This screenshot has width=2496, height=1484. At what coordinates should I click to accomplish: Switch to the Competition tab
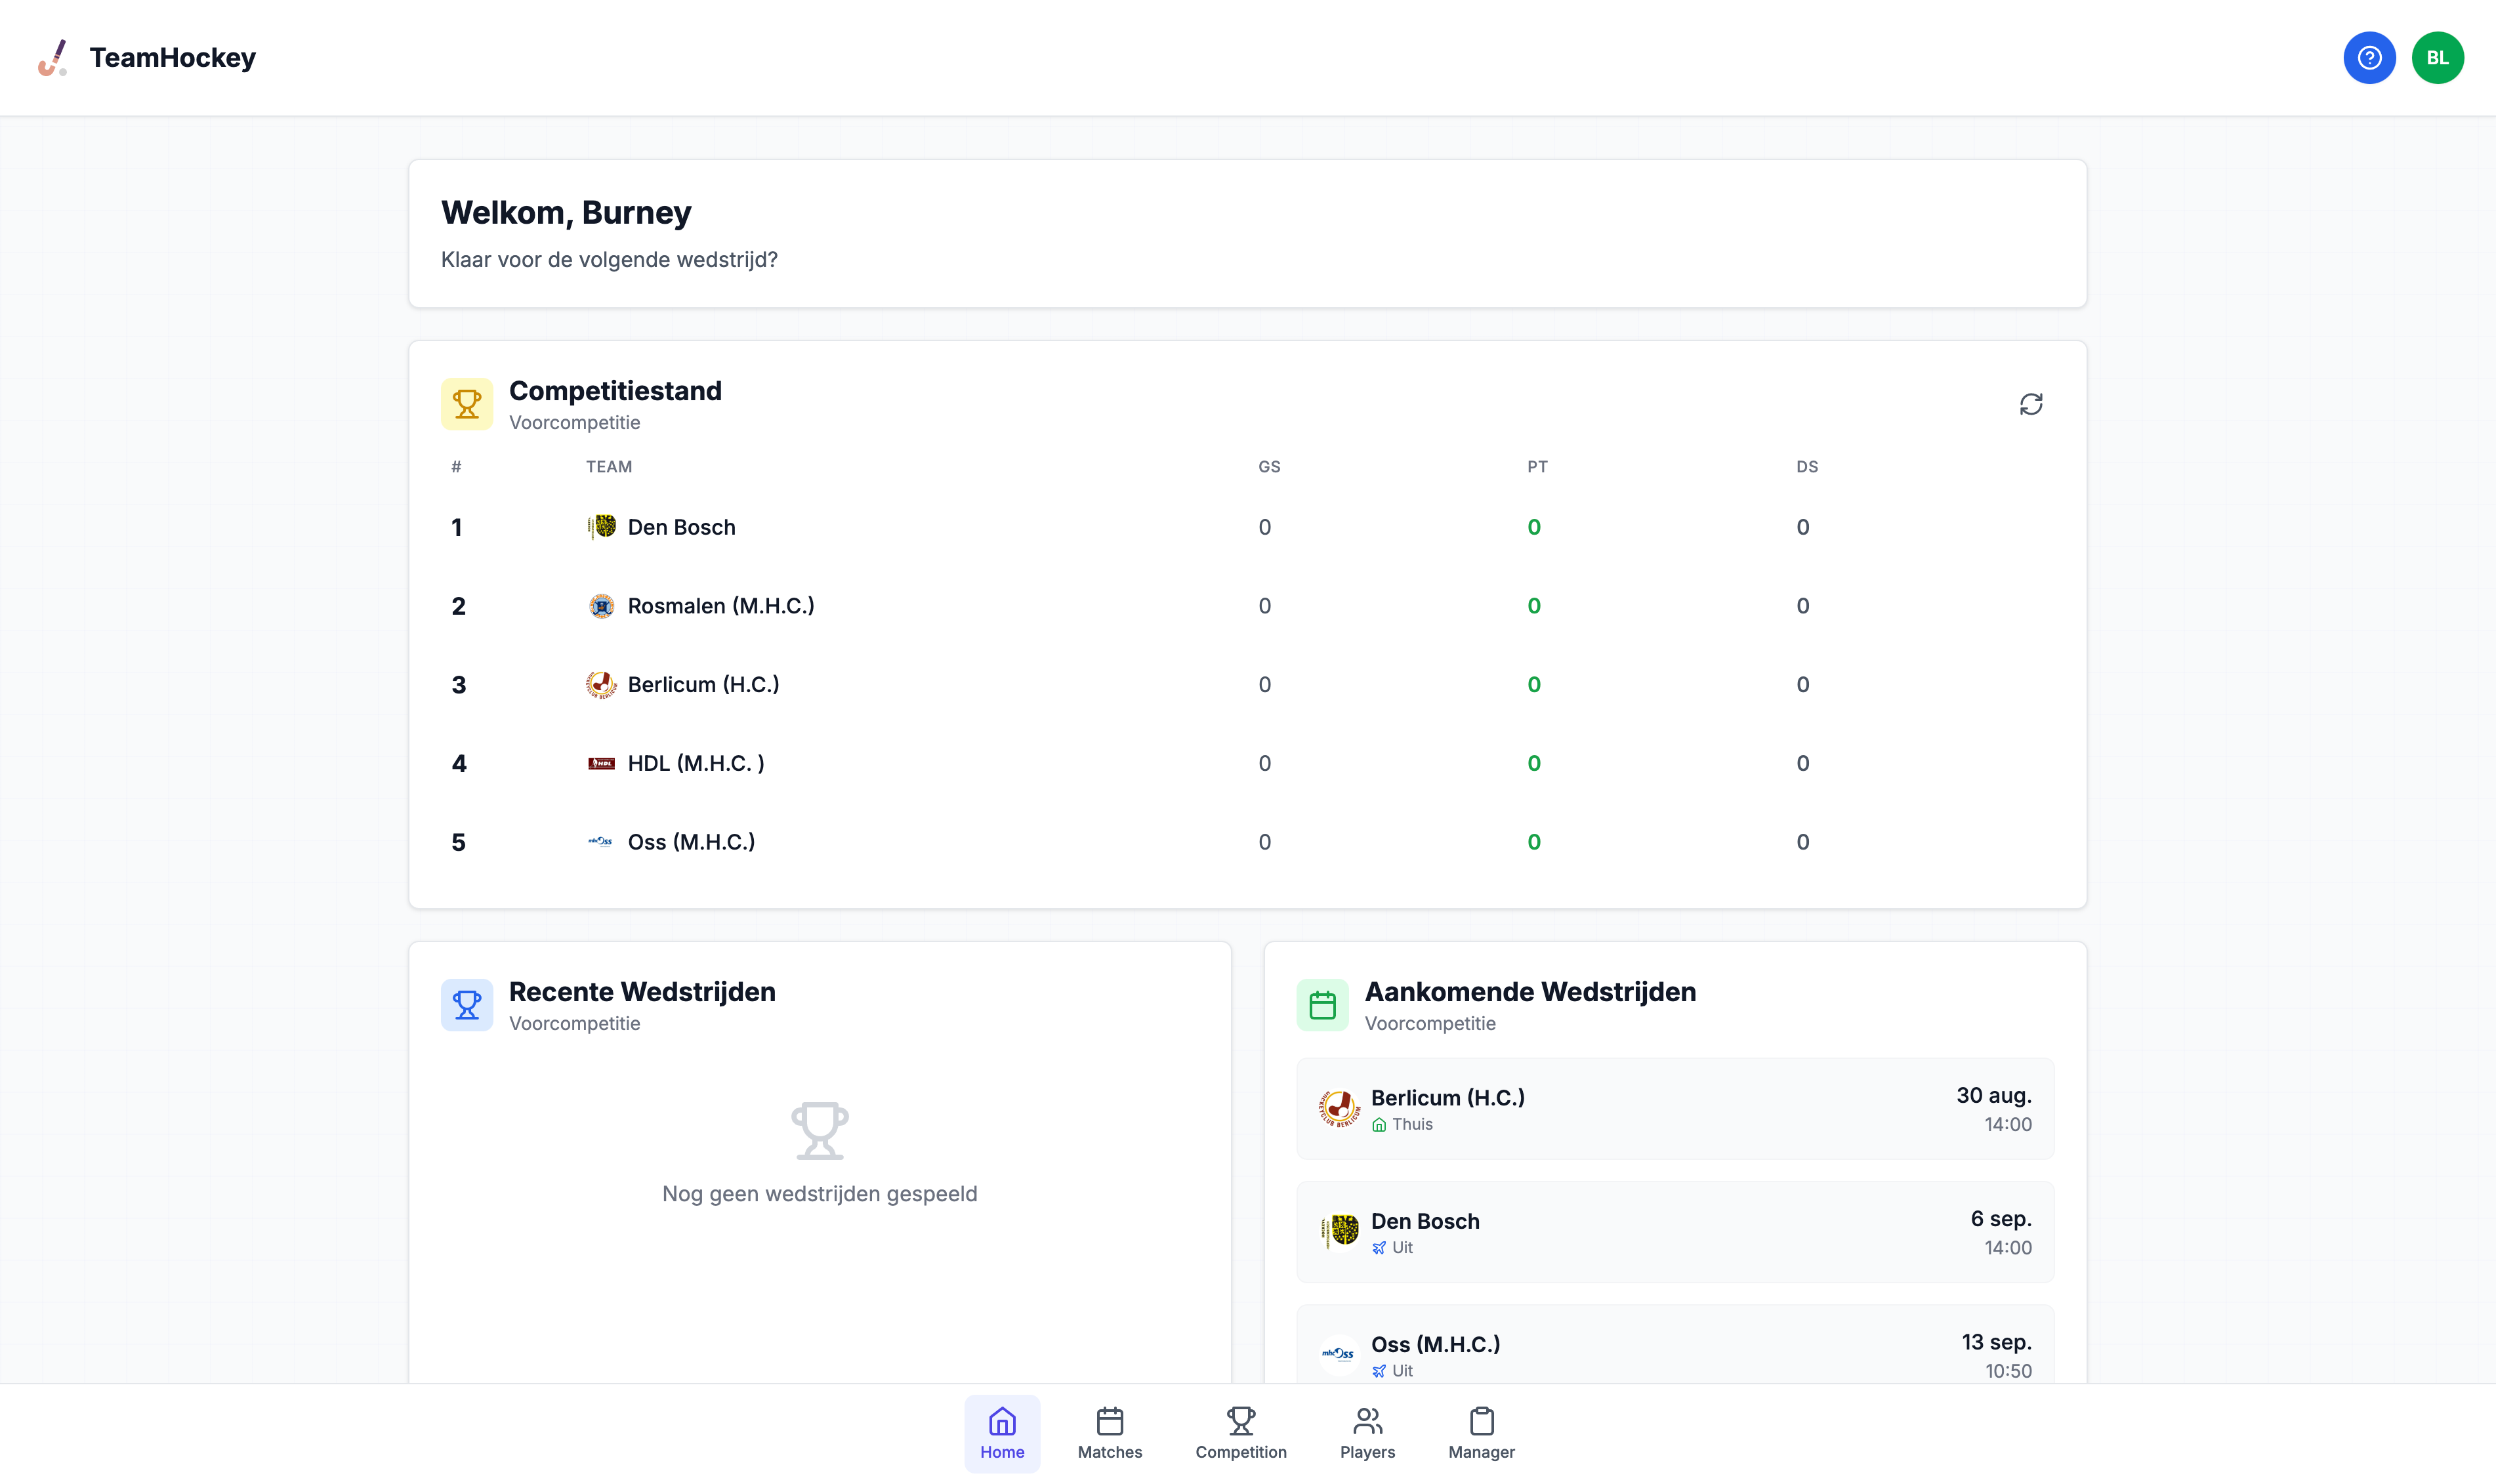click(1241, 1431)
